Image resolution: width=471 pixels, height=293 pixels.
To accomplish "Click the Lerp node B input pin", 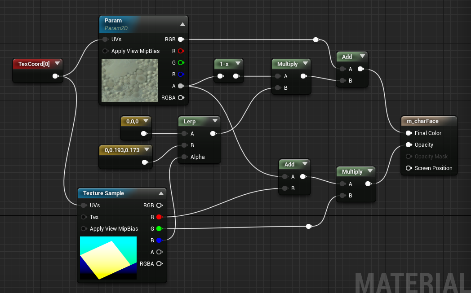I will (184, 145).
